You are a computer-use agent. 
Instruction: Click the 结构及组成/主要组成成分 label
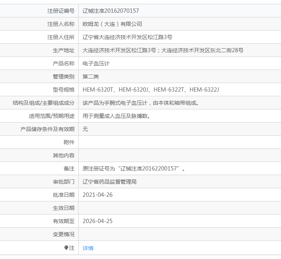pos(44,103)
